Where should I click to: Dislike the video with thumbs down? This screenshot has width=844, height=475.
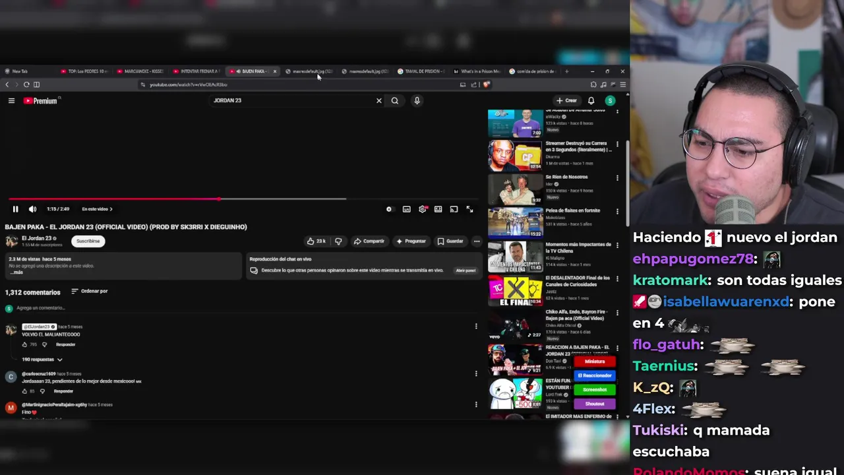point(338,241)
